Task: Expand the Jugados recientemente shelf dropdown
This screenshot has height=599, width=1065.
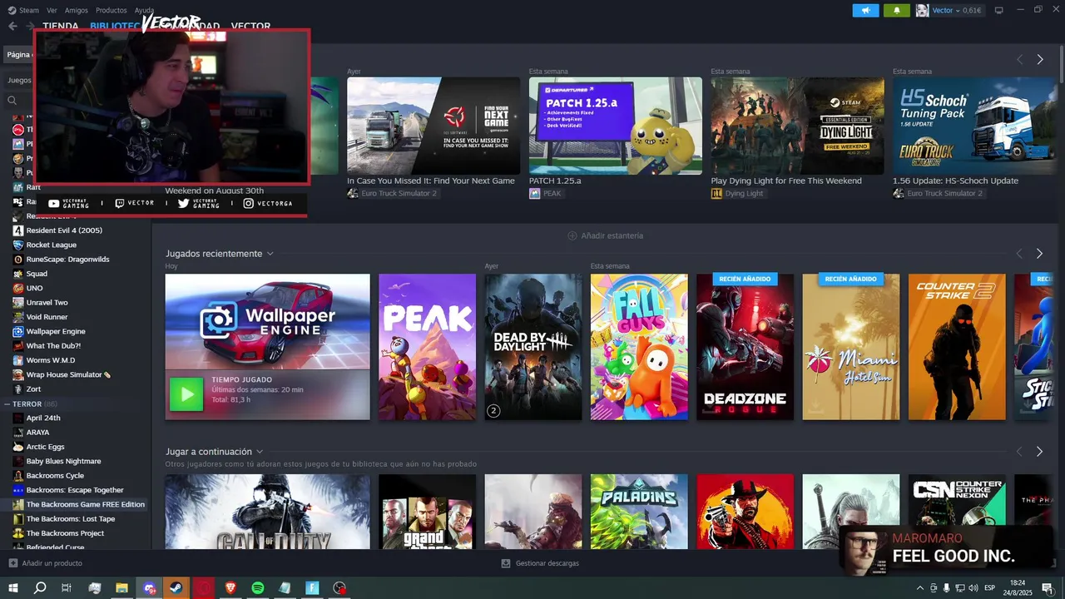Action: 270,254
